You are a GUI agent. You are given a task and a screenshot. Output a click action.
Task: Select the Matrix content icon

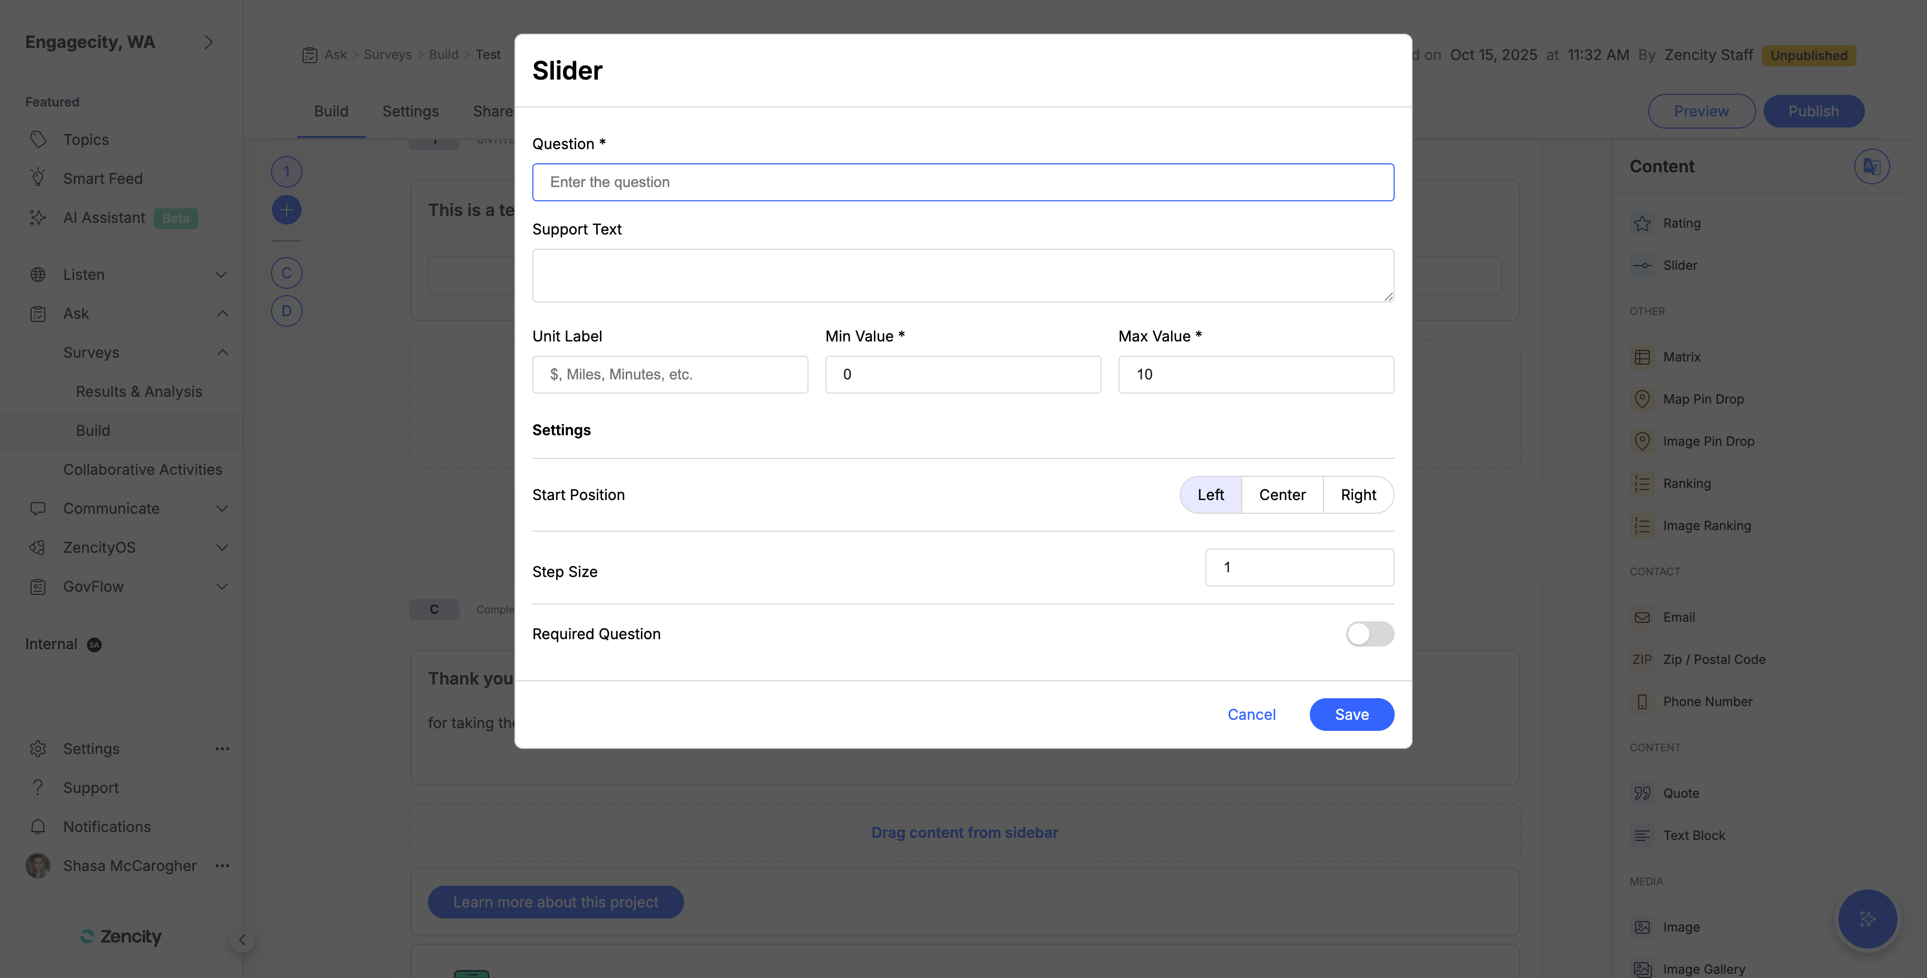coord(1642,357)
